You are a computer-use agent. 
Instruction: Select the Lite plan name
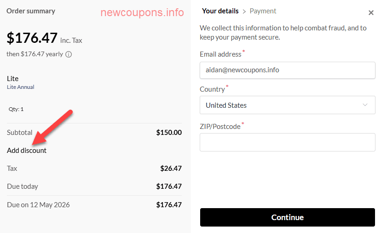pyautogui.click(x=12, y=79)
